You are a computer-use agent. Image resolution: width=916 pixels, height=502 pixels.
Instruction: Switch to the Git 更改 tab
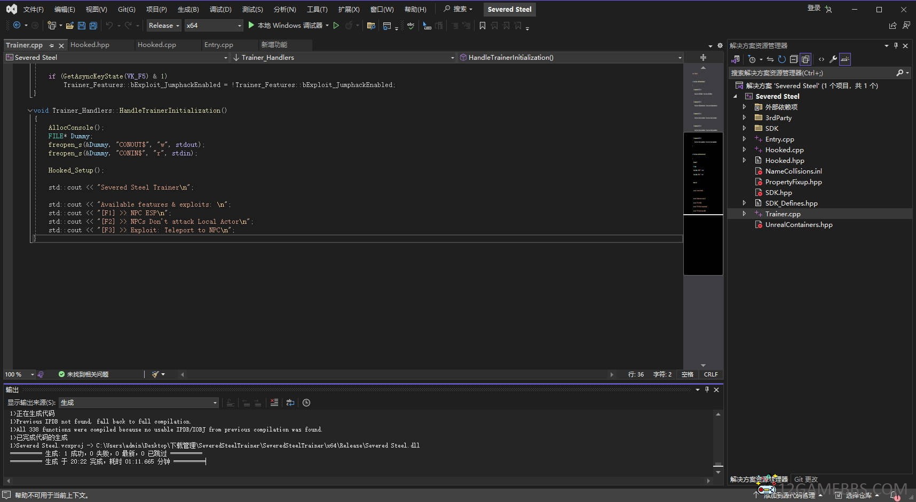[x=806, y=479]
